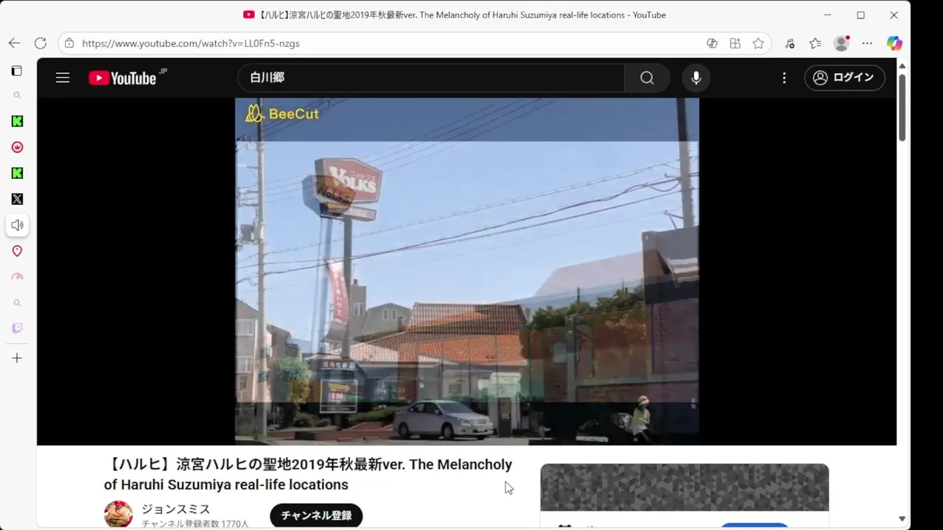Open the favorites list icon
The width and height of the screenshot is (943, 530).
pyautogui.click(x=815, y=43)
